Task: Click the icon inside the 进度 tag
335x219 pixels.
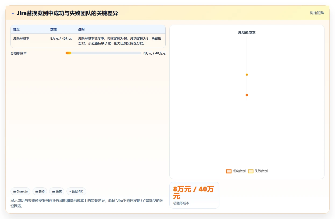Action: click(53, 192)
